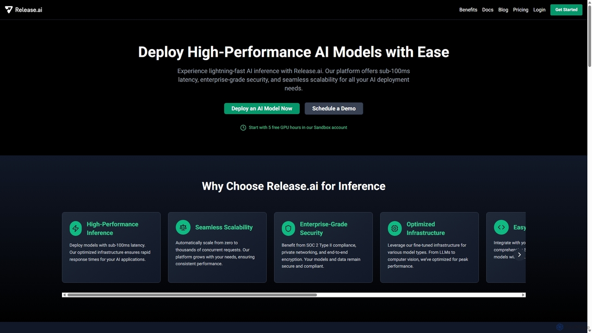
Task: Click the 'Deploy High-Performance AI Models with Ease' headline
Action: pyautogui.click(x=294, y=52)
